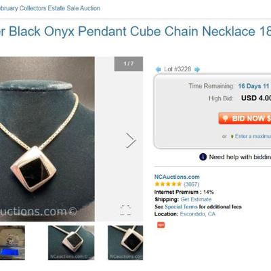
Task: Click the orange tag icon below Location
Action: click(x=161, y=225)
